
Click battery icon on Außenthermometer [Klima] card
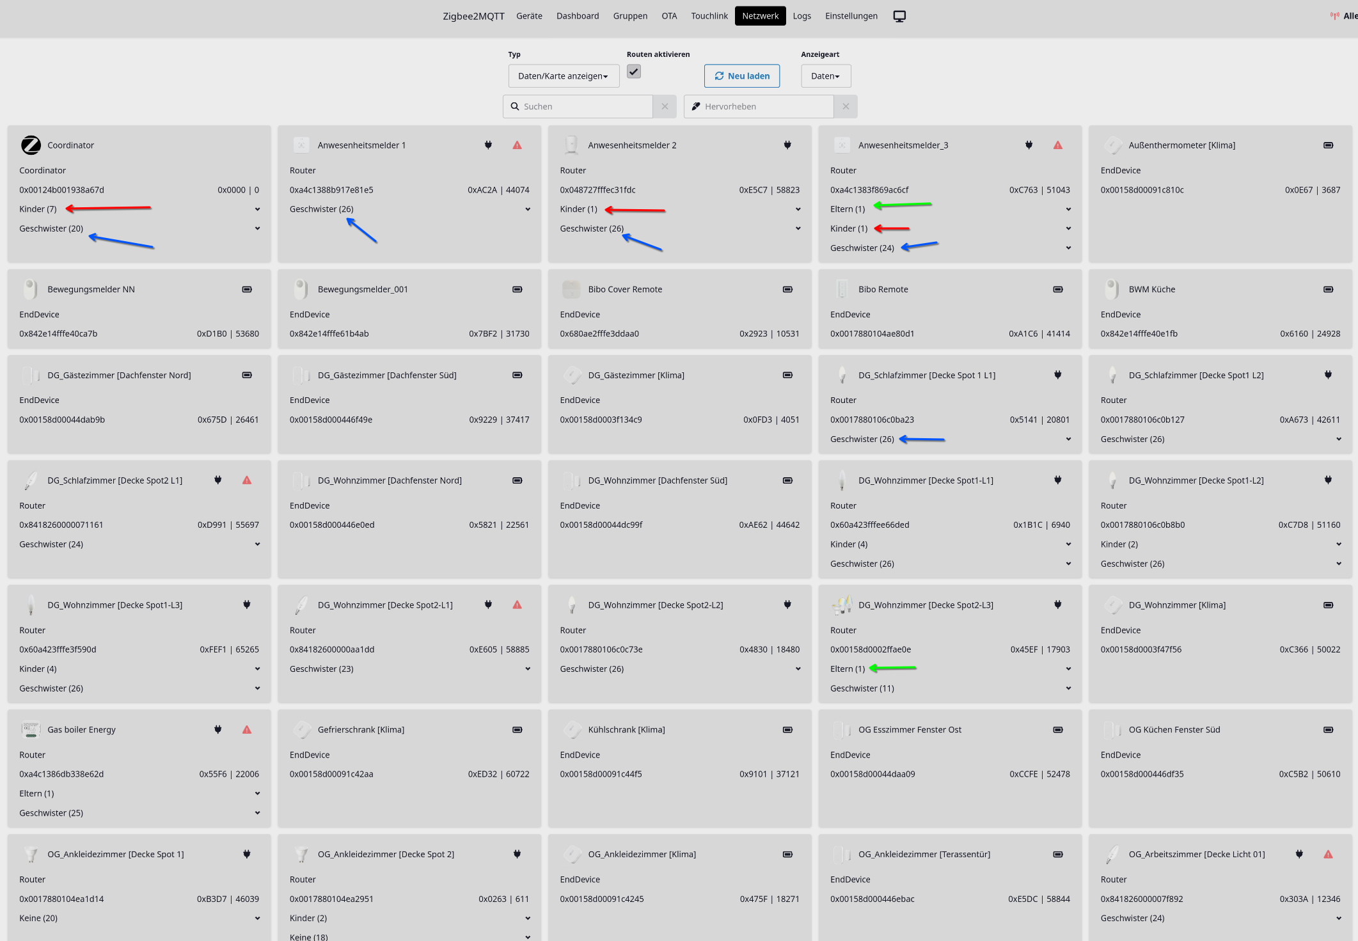pyautogui.click(x=1328, y=145)
